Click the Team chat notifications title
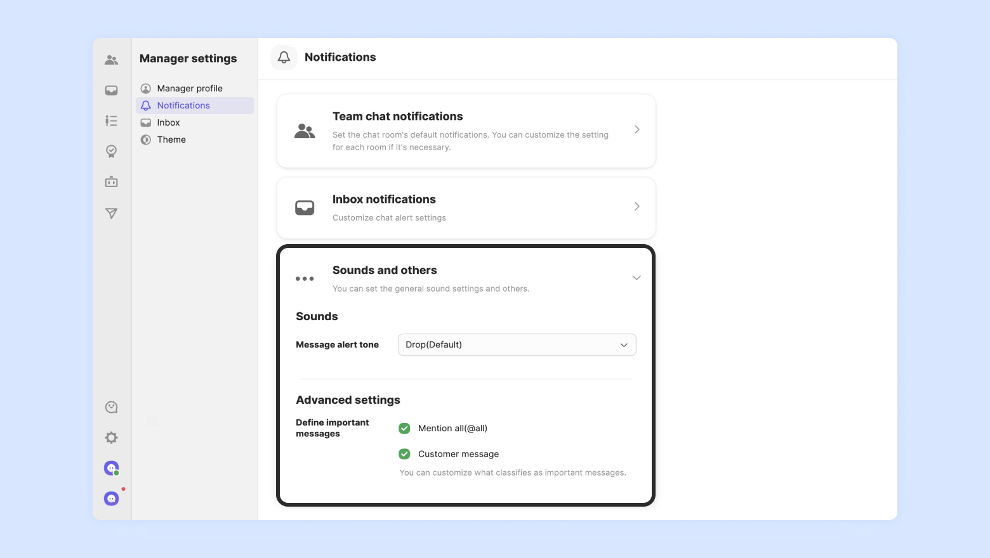The image size is (990, 558). (398, 117)
